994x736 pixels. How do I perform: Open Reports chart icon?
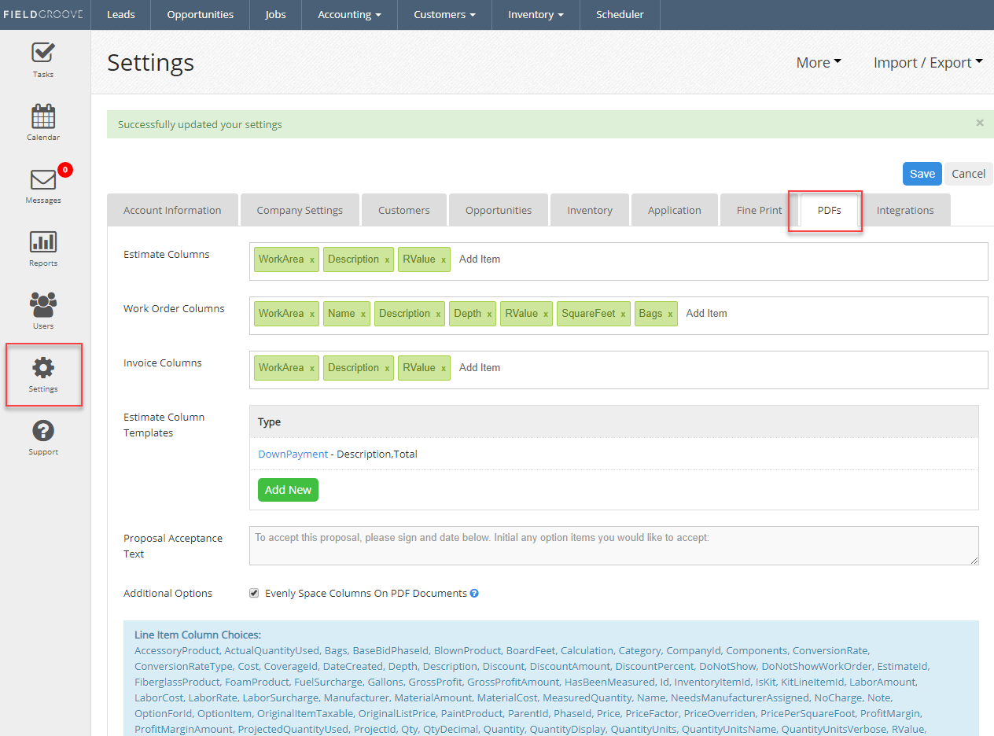point(43,242)
